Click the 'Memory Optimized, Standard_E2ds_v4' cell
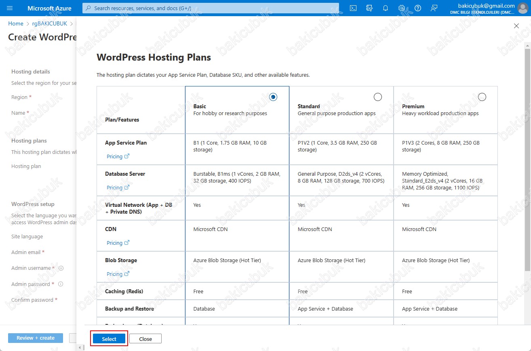This screenshot has width=531, height=351. tap(446, 180)
